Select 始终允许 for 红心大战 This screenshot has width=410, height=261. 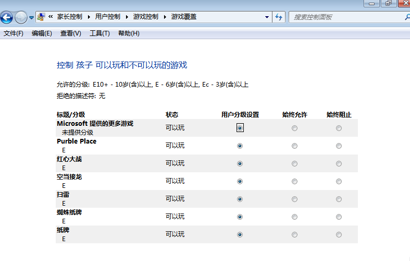point(294,163)
